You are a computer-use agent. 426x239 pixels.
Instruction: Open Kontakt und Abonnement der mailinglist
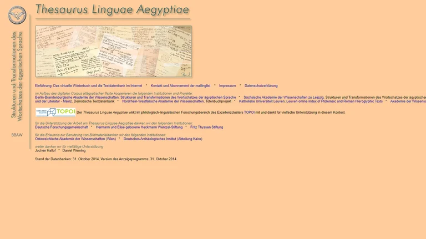(180, 86)
